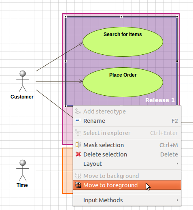Select the Customer actor figure
This screenshot has width=193, height=210.
[x=23, y=81]
